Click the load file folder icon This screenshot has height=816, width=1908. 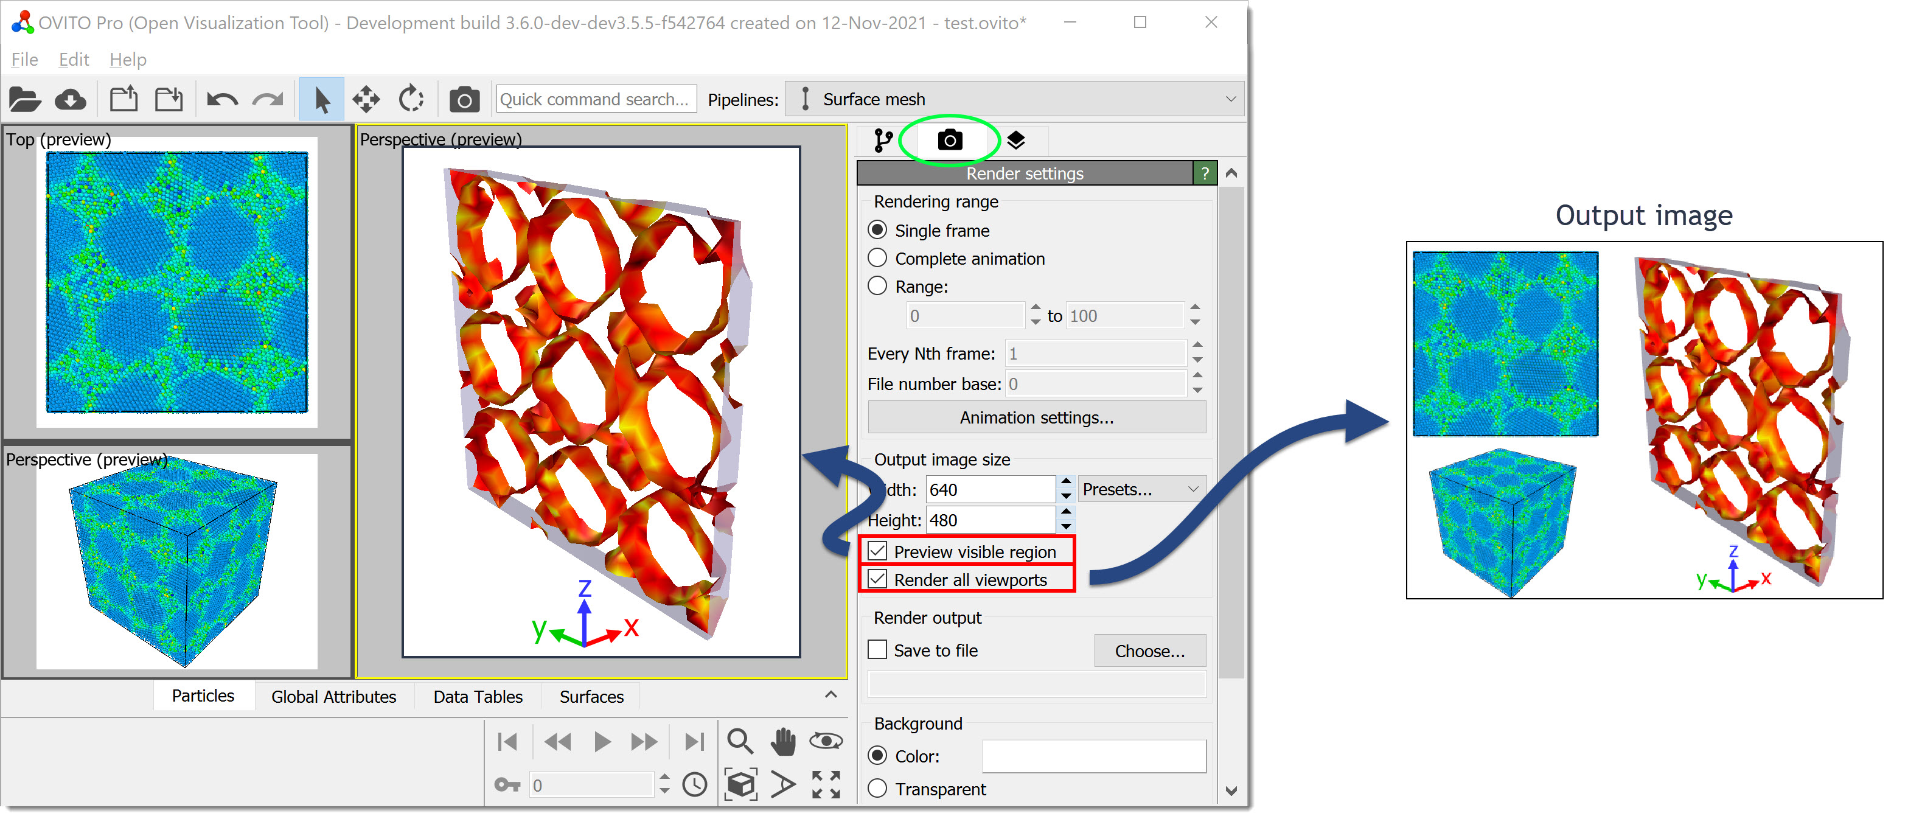coord(24,99)
